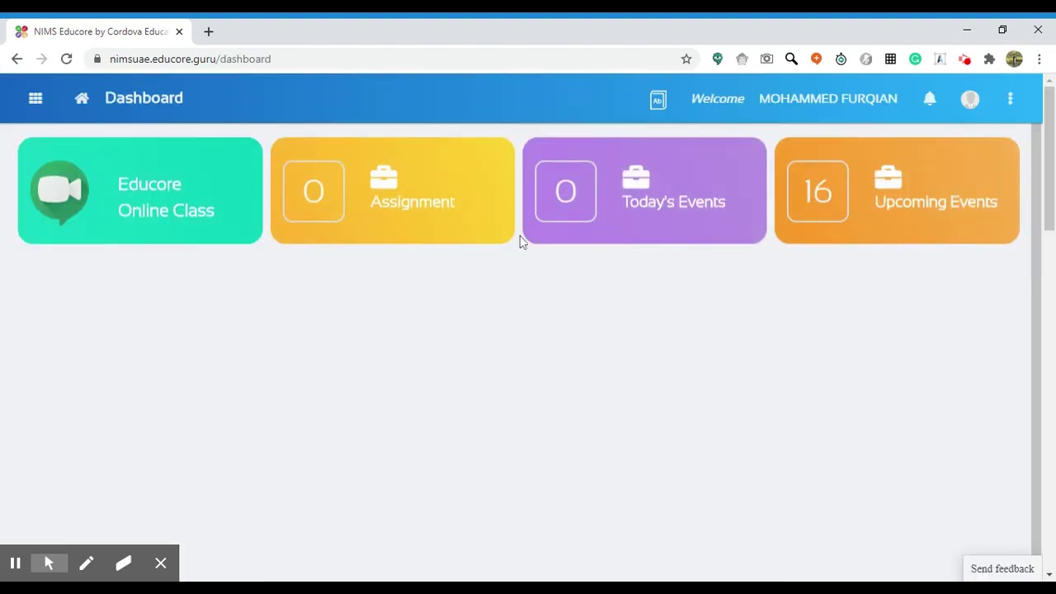The image size is (1056, 594).
Task: Select the eraser tool in recorder toolbar
Action: [x=124, y=563]
